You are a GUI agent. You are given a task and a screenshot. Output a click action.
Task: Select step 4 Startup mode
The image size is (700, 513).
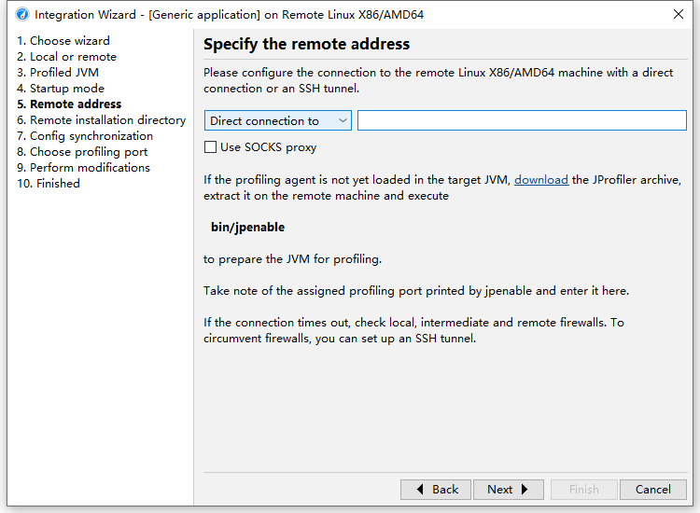(61, 89)
